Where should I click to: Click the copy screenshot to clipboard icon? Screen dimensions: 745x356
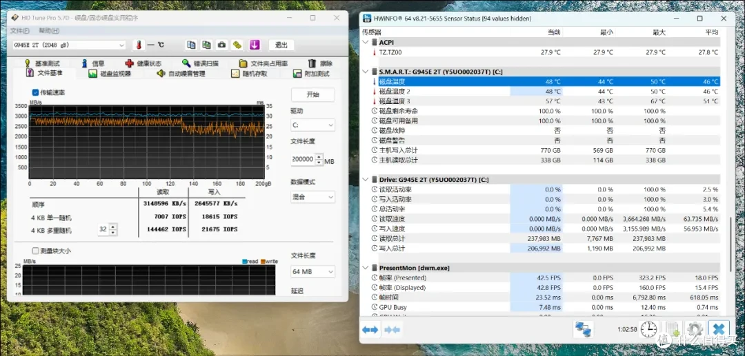206,45
